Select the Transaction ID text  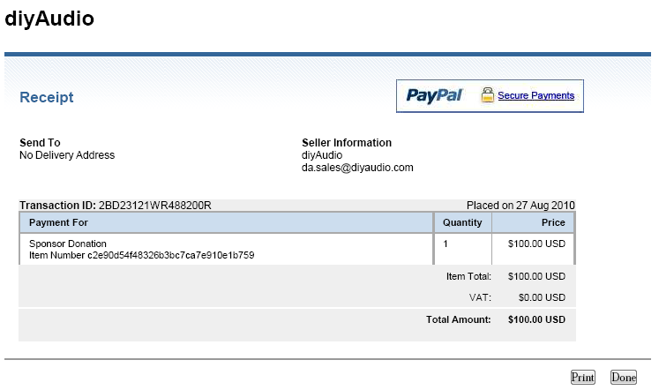[x=116, y=205]
